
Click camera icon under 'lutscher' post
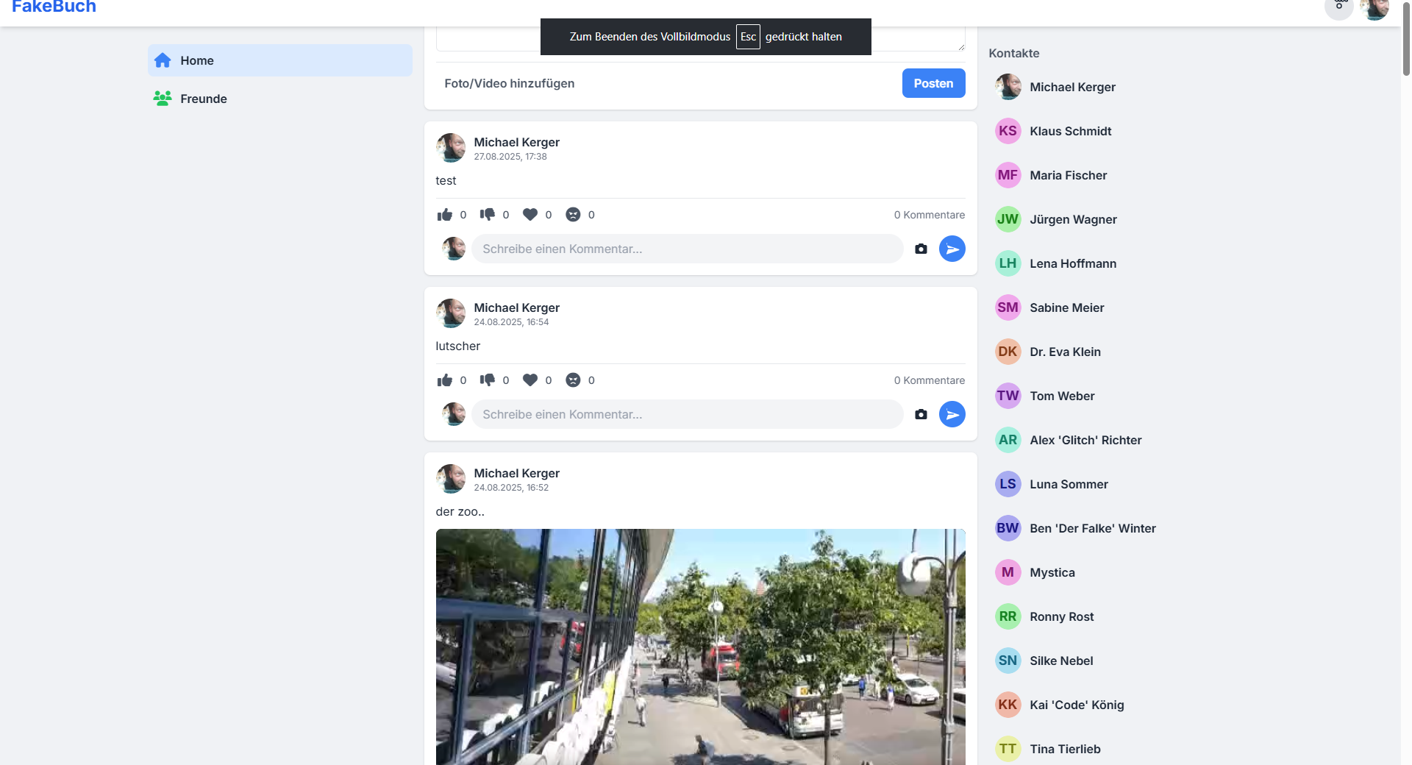pos(921,415)
